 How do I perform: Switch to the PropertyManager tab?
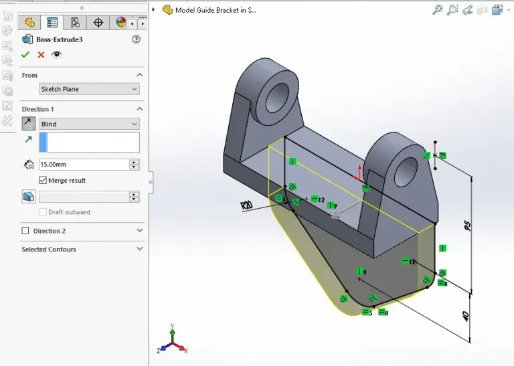click(52, 23)
